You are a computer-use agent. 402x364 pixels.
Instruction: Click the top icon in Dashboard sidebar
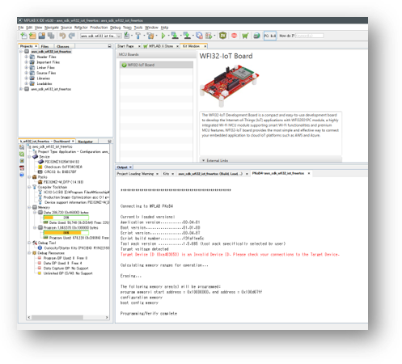pyautogui.click(x=22, y=147)
